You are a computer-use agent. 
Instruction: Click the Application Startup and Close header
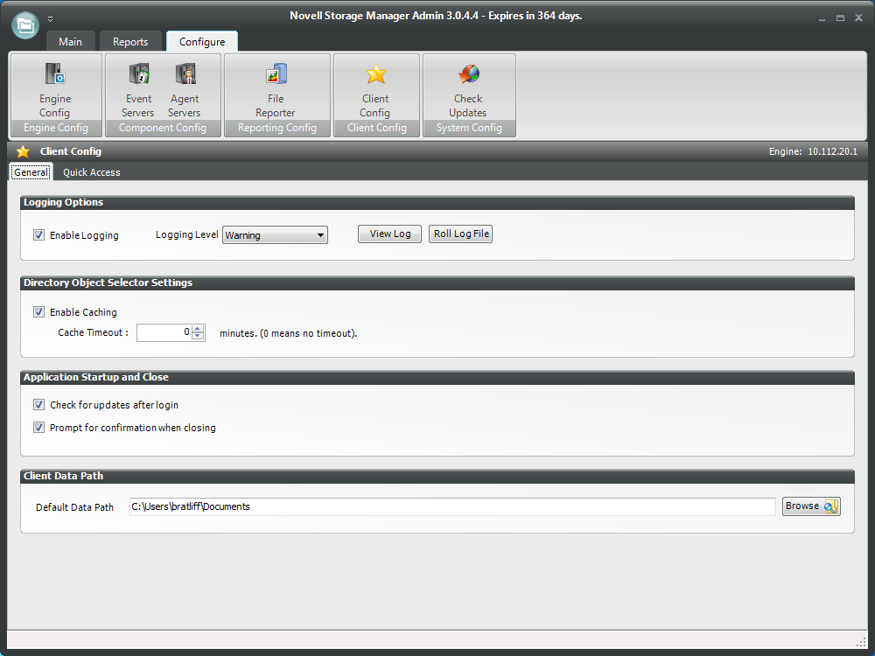pos(437,377)
